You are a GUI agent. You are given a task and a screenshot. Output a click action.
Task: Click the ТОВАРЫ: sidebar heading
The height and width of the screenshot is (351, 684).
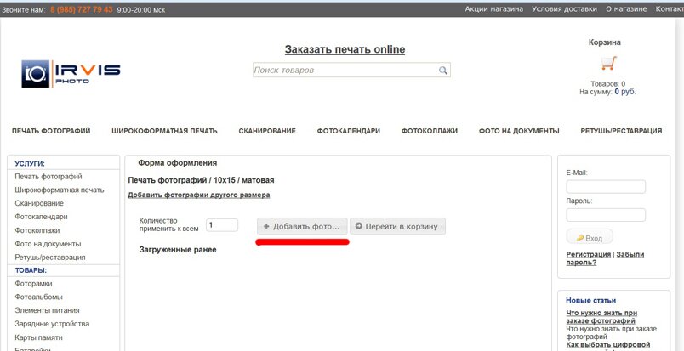click(31, 270)
